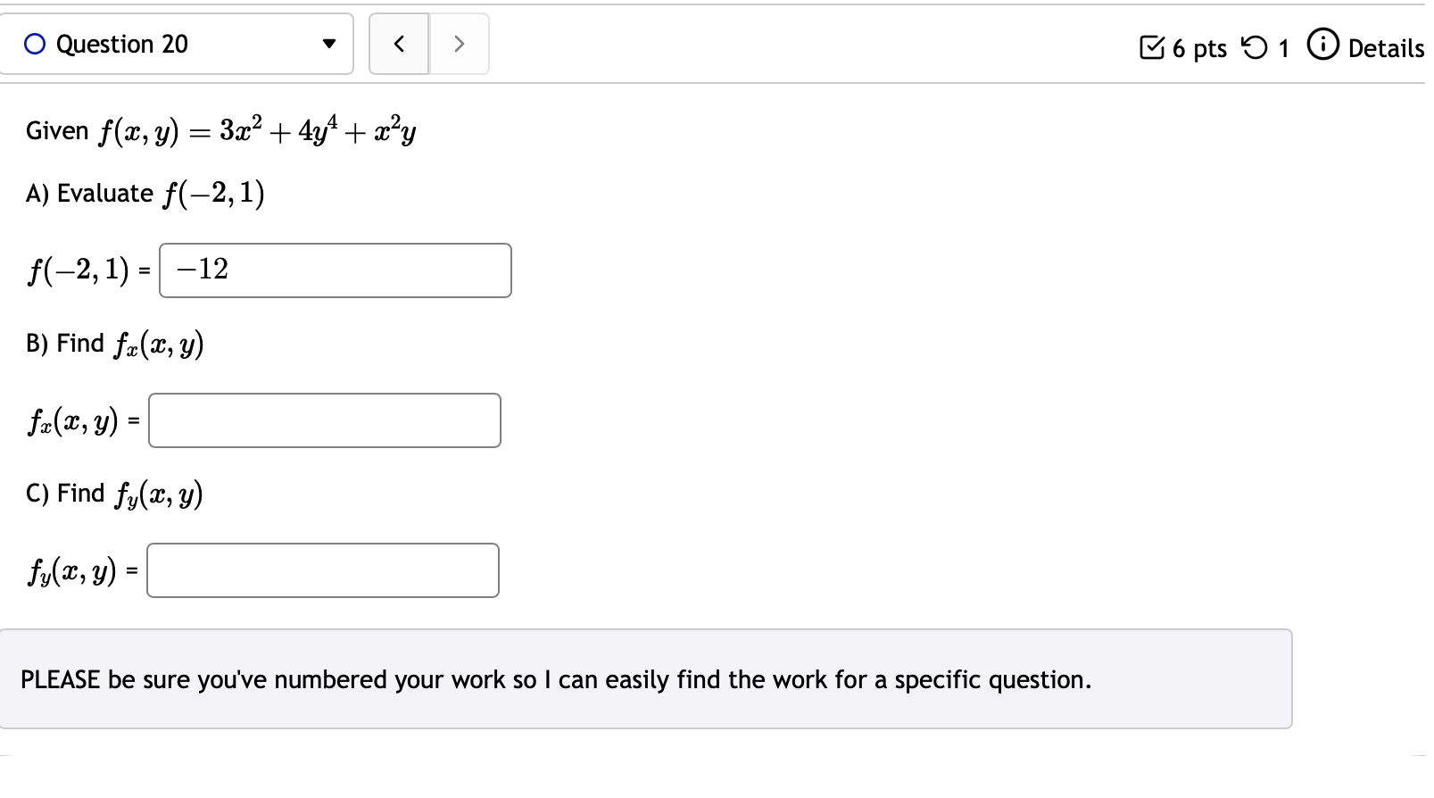Jump to previous question with the back arrow
Screen dimensions: 1434x798
pyautogui.click(x=399, y=43)
